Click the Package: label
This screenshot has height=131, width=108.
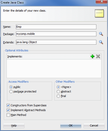pos(9,34)
